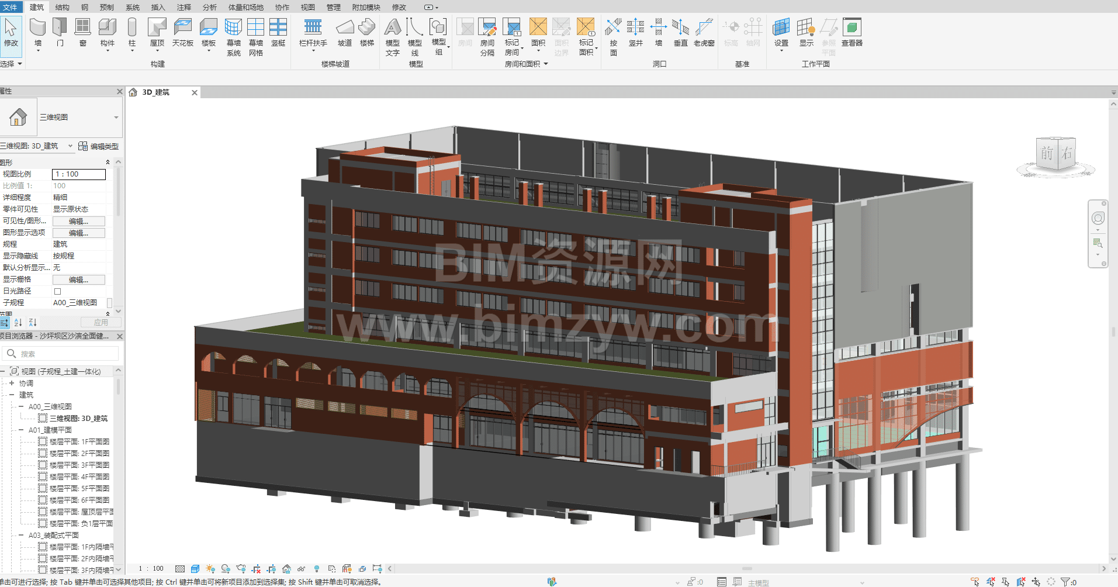Click the 应用 button in properties

pos(101,322)
